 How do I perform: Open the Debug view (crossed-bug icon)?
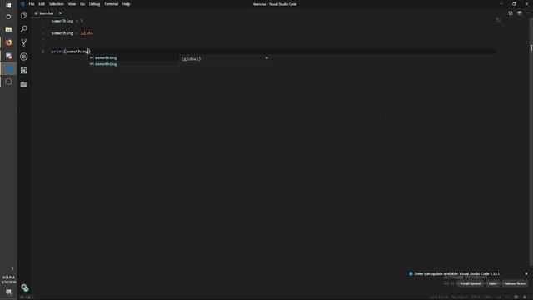[24, 57]
